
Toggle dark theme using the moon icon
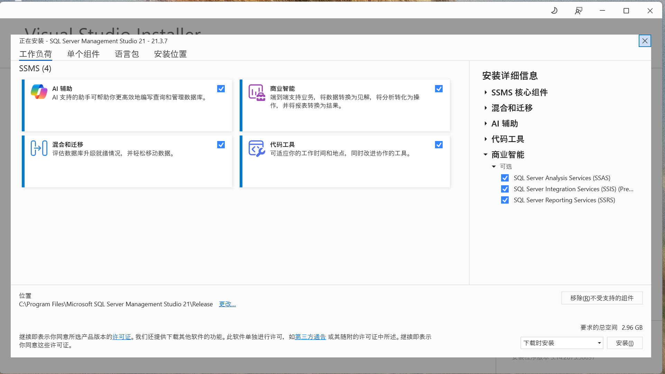coord(554,10)
